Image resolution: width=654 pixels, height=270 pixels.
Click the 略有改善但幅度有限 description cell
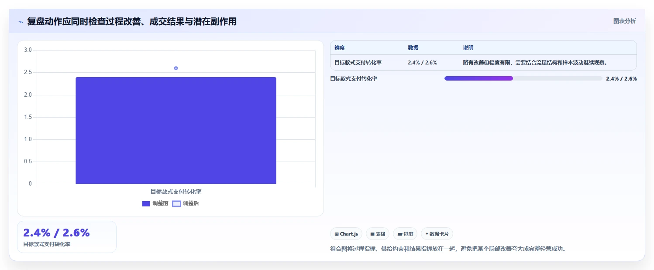click(x=535, y=63)
